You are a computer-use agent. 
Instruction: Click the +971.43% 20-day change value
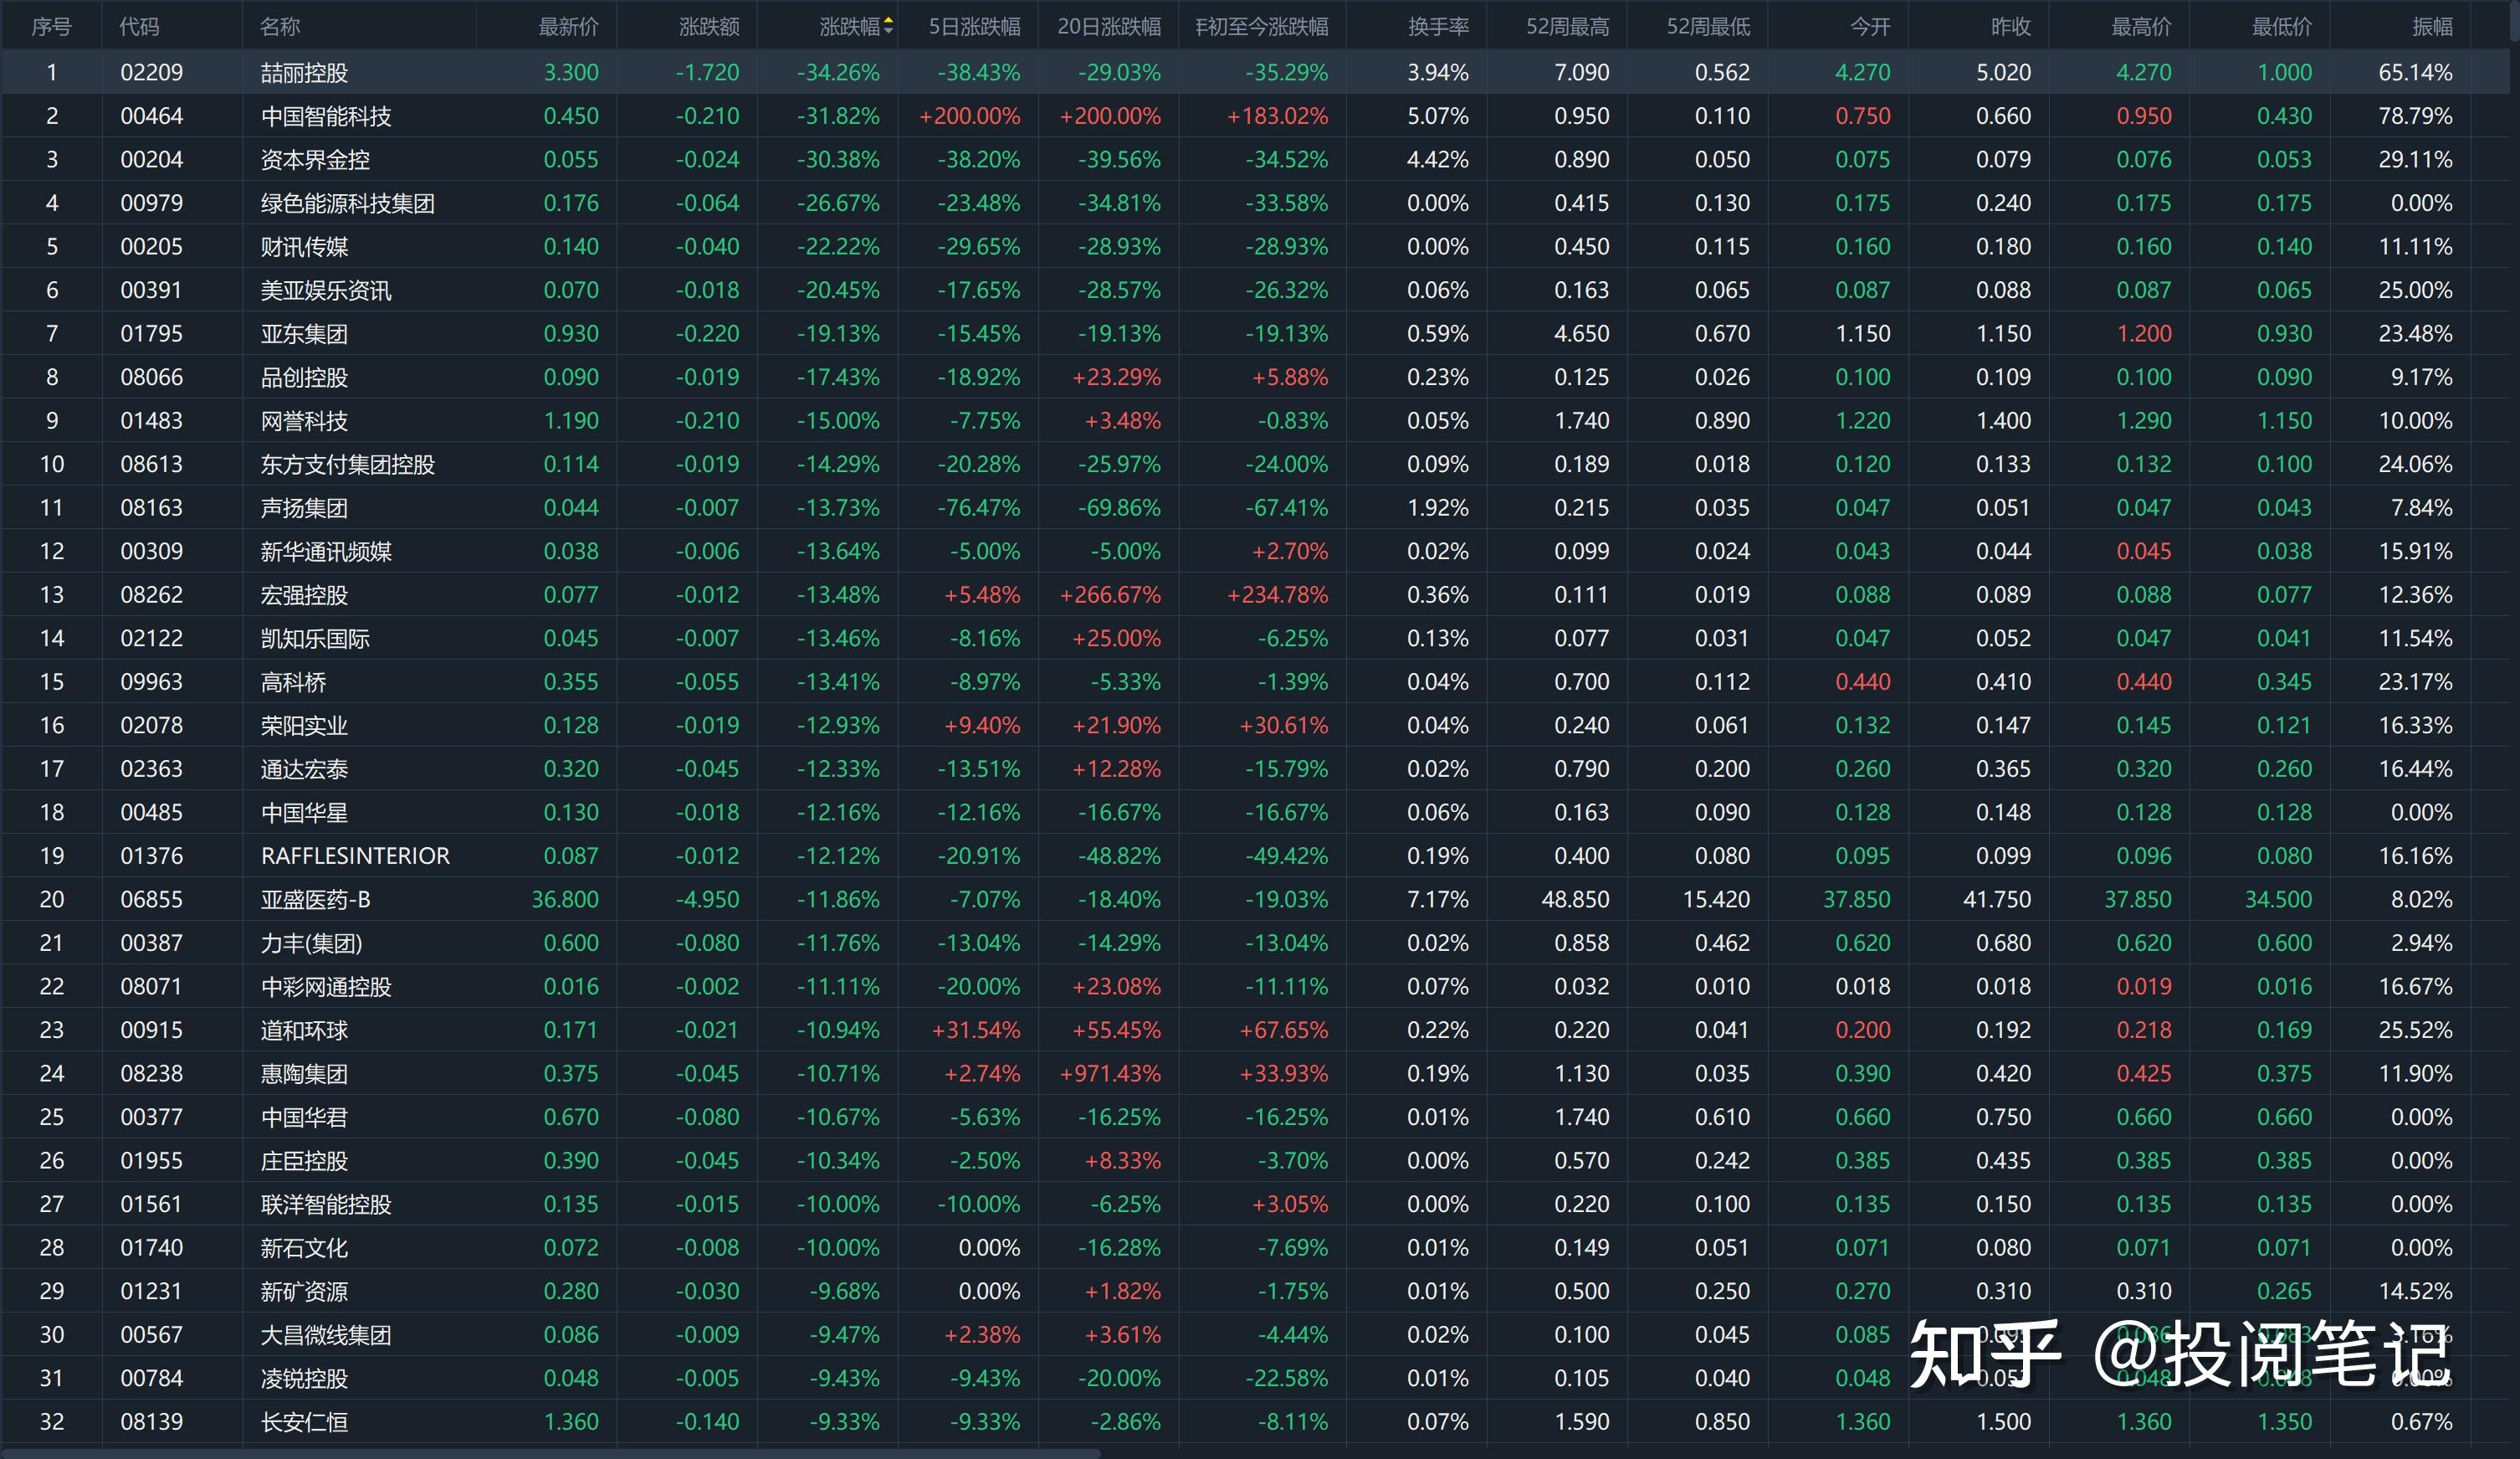click(x=1110, y=1074)
